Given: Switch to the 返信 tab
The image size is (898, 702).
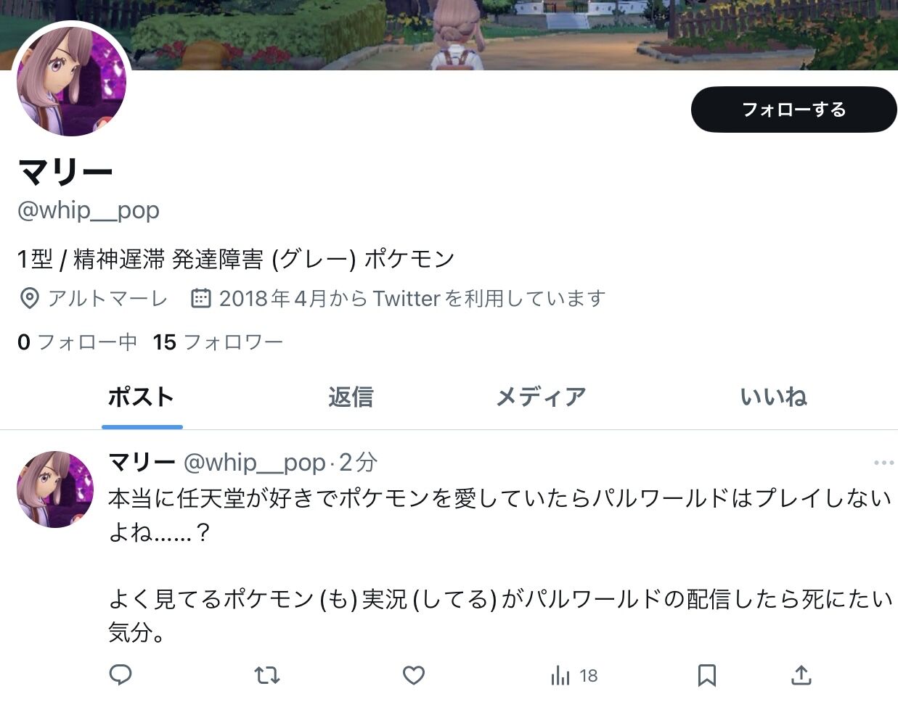Looking at the screenshot, I should click(x=351, y=397).
